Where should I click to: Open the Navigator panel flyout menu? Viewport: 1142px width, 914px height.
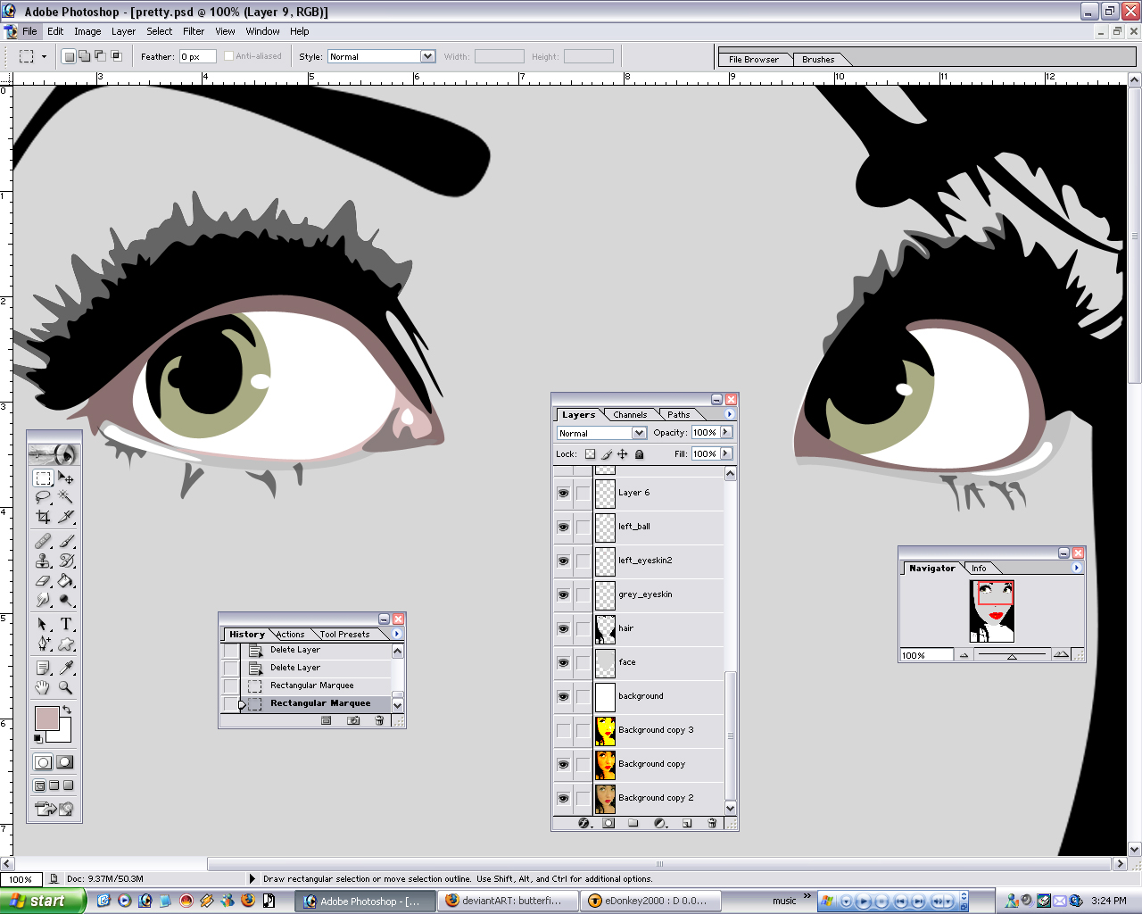click(1077, 568)
